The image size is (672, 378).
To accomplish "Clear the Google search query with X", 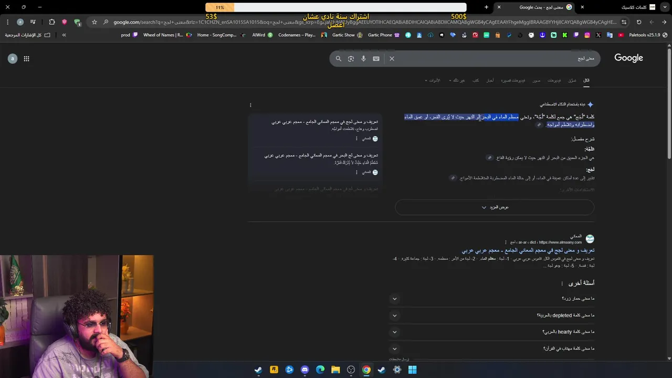I will pyautogui.click(x=392, y=59).
